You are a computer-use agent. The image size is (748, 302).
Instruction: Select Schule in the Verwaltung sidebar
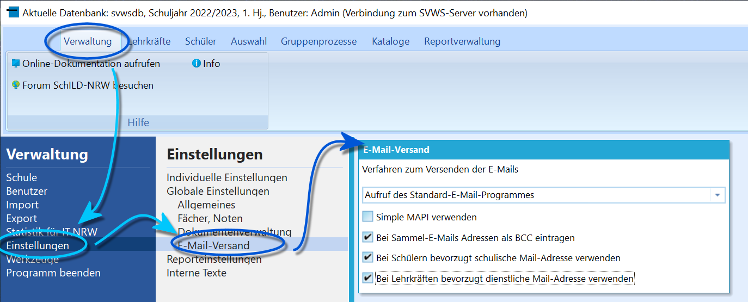[x=22, y=177]
